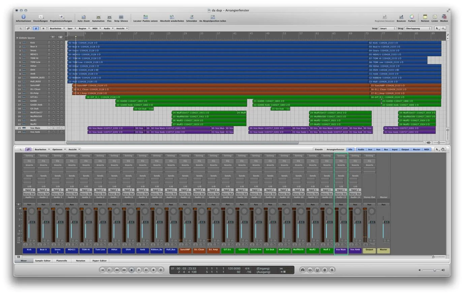Mute the Kick track in track list

(58, 43)
